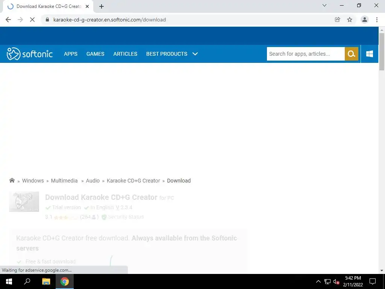The image size is (385, 289).
Task: Open Windows taskbar search
Action: coord(27,281)
